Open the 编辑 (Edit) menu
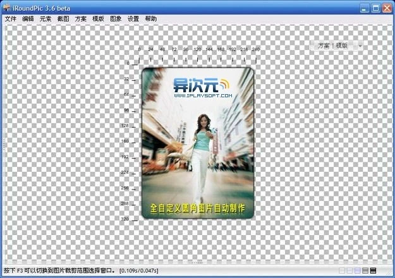 [28, 18]
